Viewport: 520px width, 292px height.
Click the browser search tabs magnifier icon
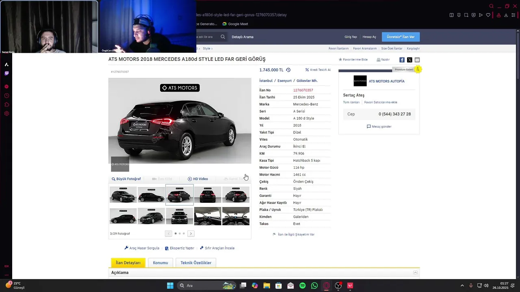point(491,6)
